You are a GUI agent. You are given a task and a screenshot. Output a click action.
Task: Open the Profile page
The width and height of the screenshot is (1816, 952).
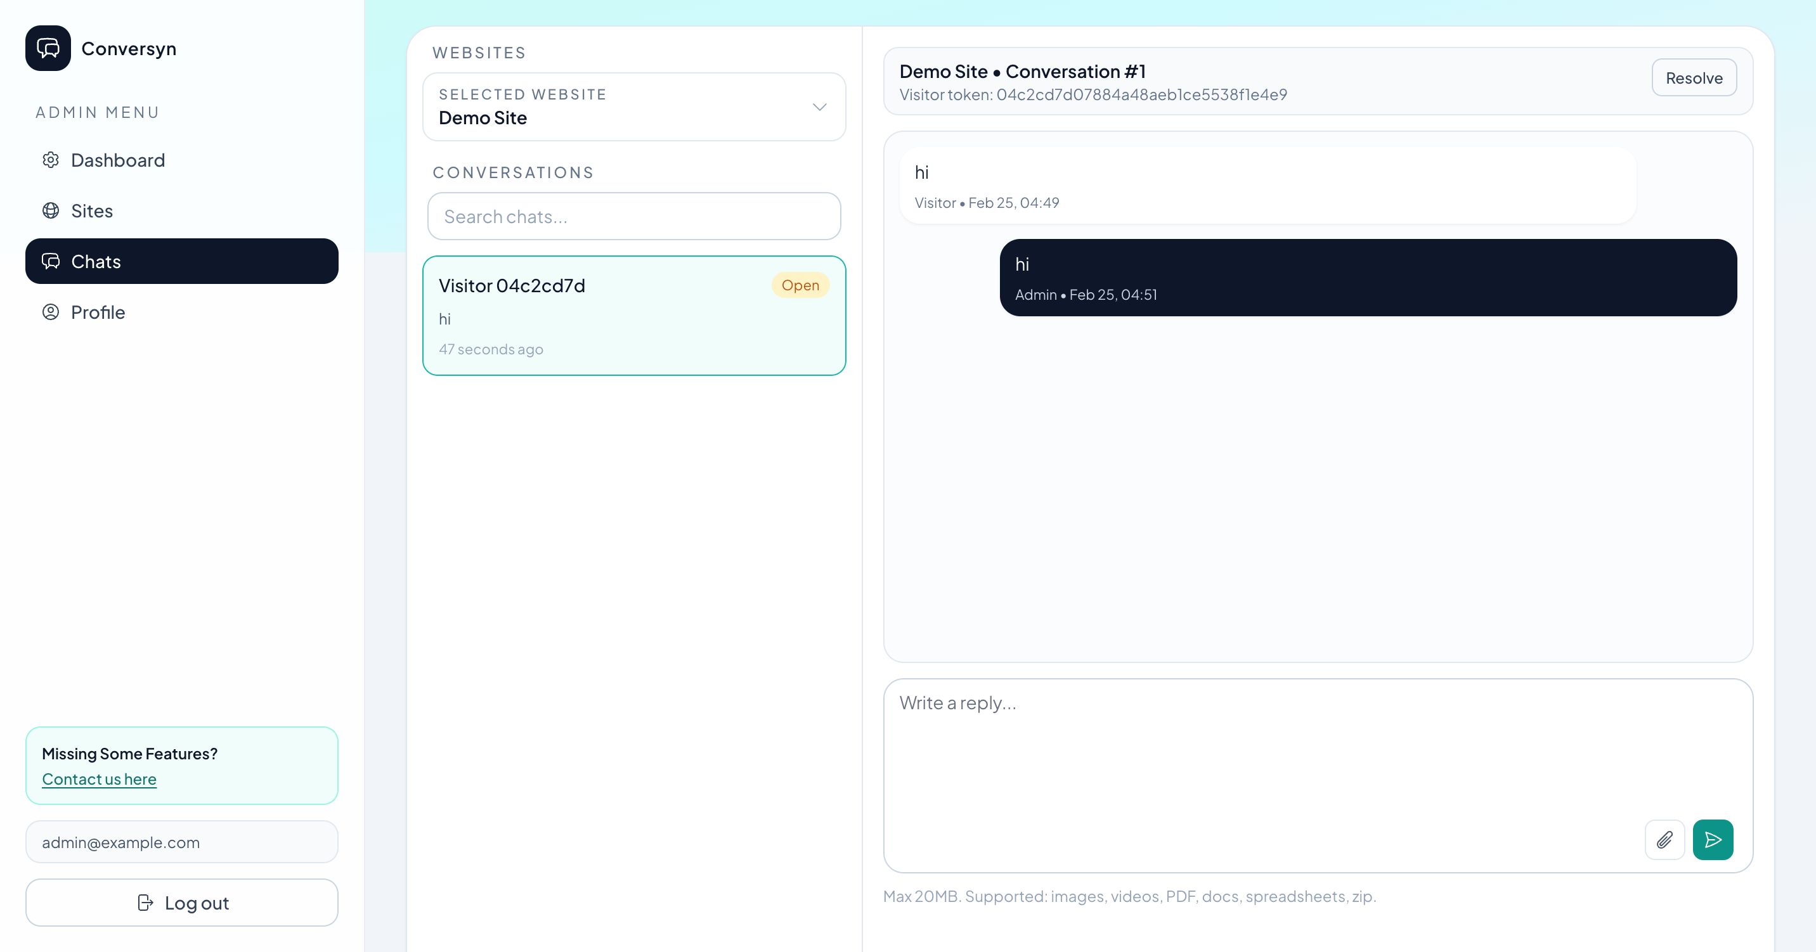pos(98,312)
